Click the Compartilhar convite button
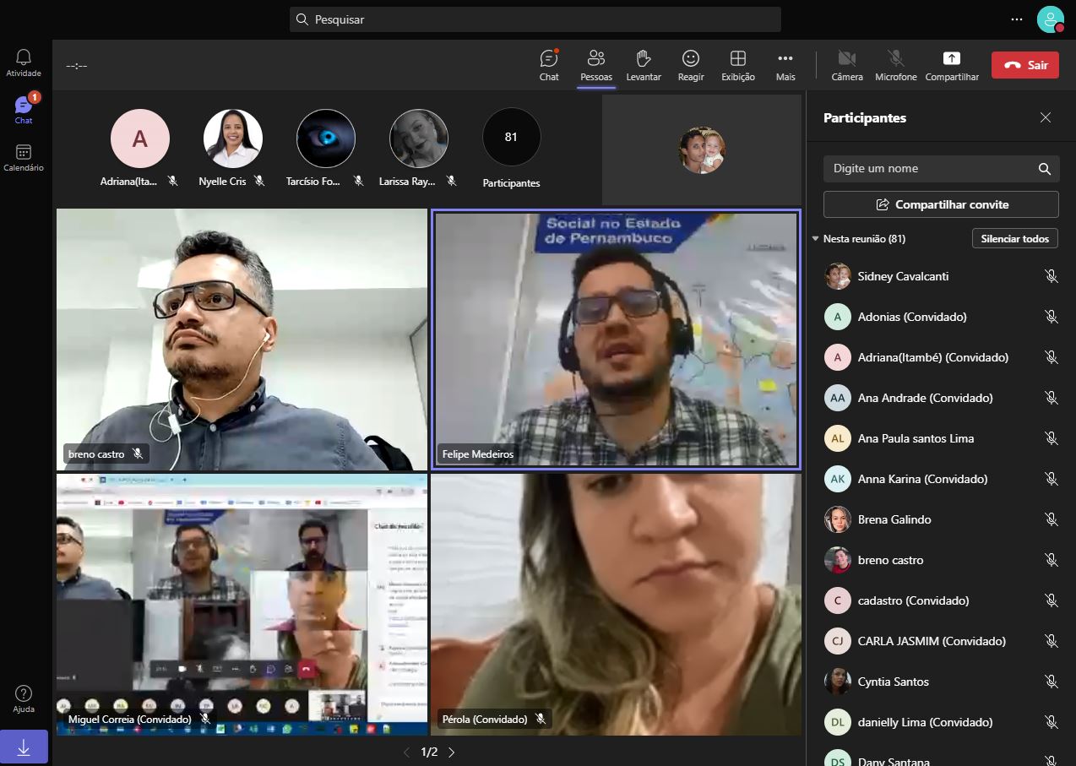 tap(941, 204)
